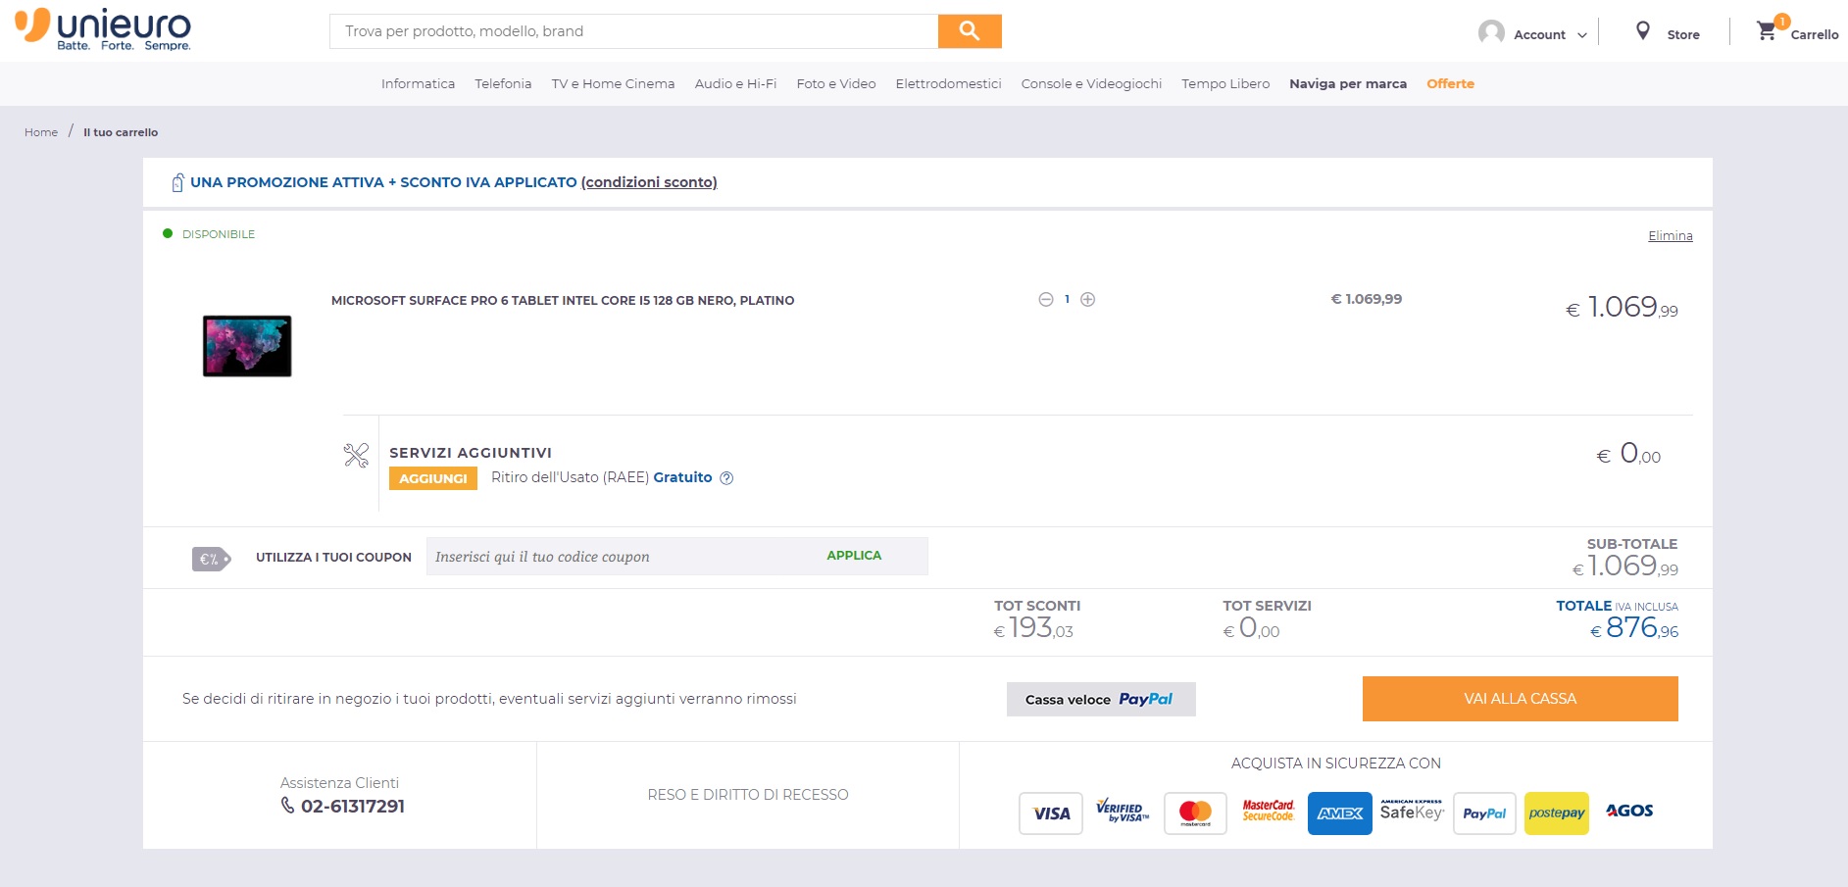Click the TOT SCONTI value 193,03
1848x887 pixels.
pyautogui.click(x=1033, y=628)
